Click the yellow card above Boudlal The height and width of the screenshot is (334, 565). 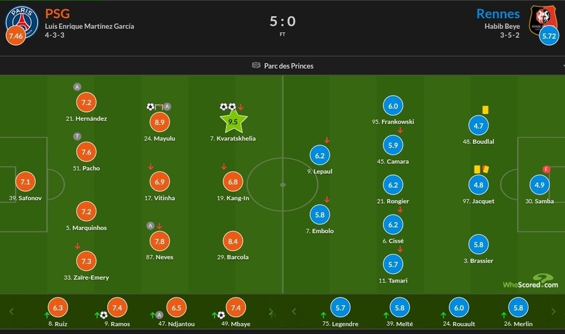click(x=485, y=110)
